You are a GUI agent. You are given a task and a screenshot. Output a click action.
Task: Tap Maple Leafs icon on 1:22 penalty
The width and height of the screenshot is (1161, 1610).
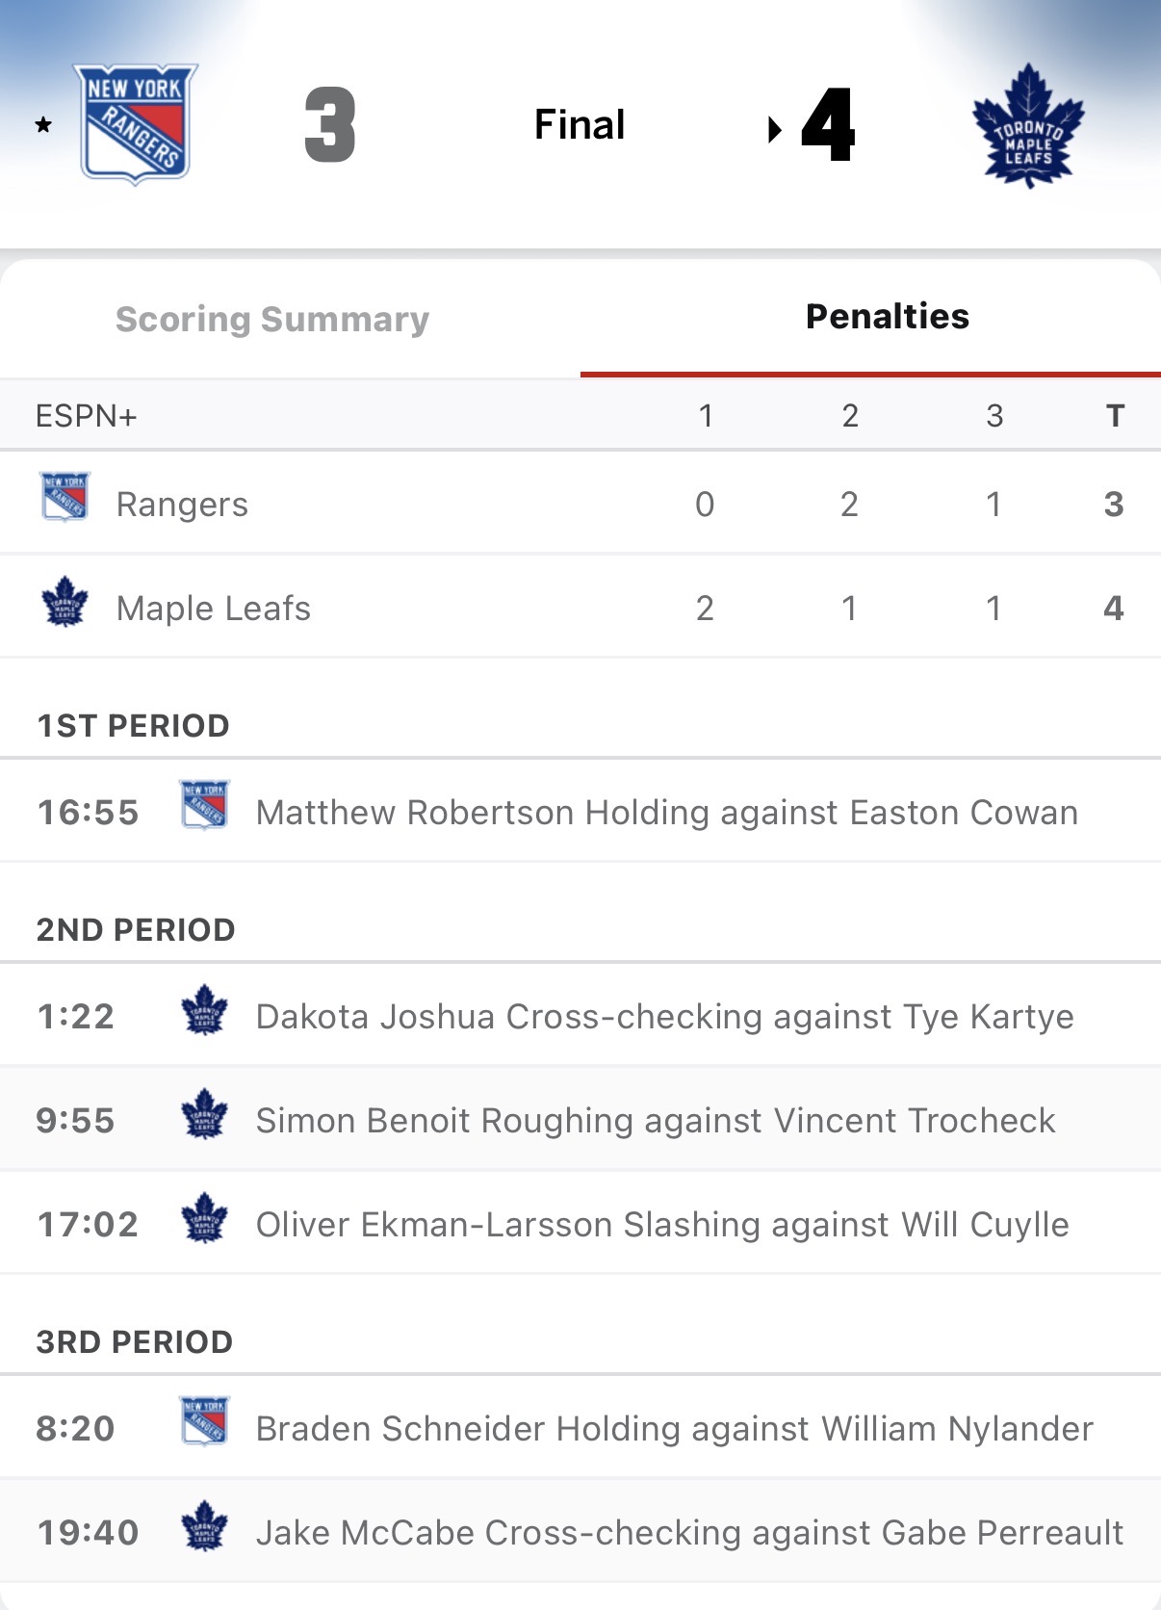[204, 1010]
